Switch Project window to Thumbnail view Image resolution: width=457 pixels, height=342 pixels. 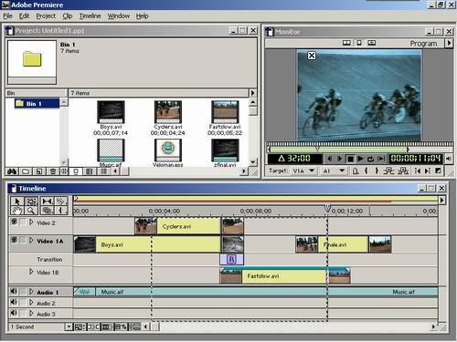click(x=89, y=171)
